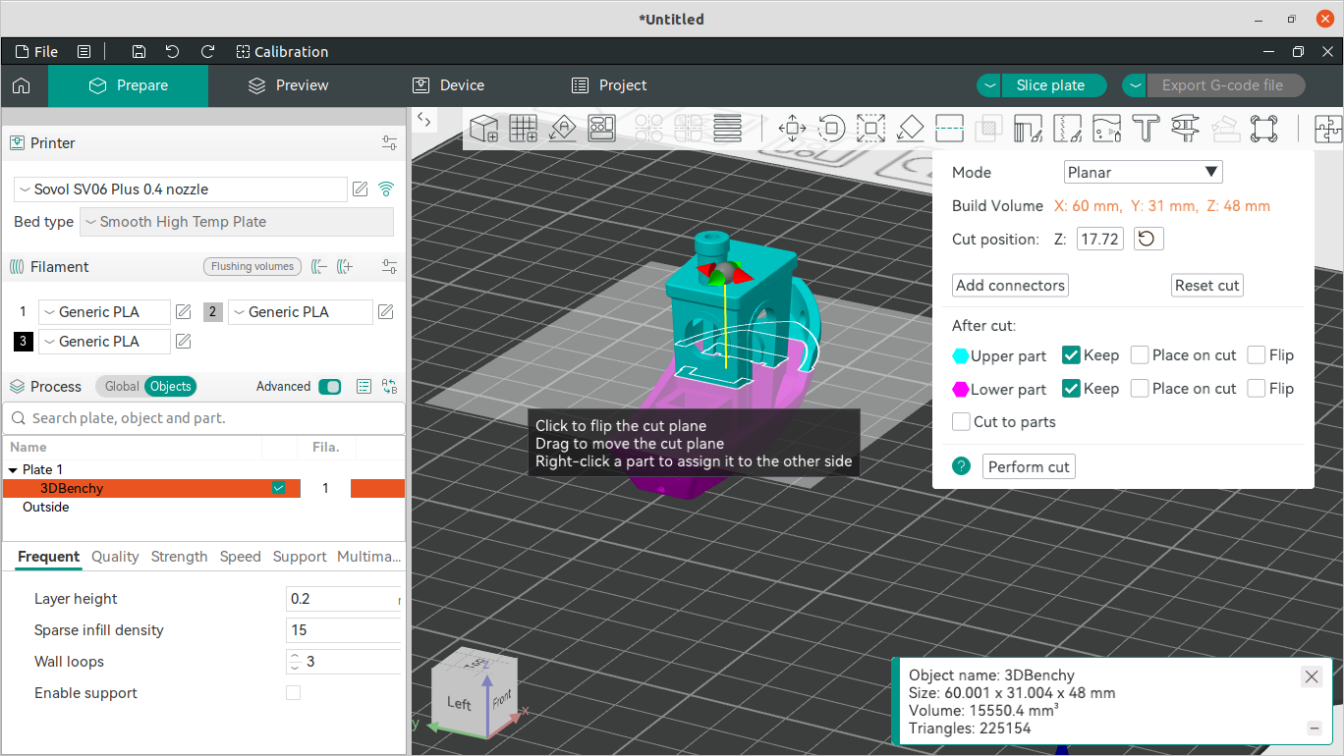Edit the Sovol SV06 Plus printer preset
Screen dimensions: 1344x756
click(x=361, y=189)
